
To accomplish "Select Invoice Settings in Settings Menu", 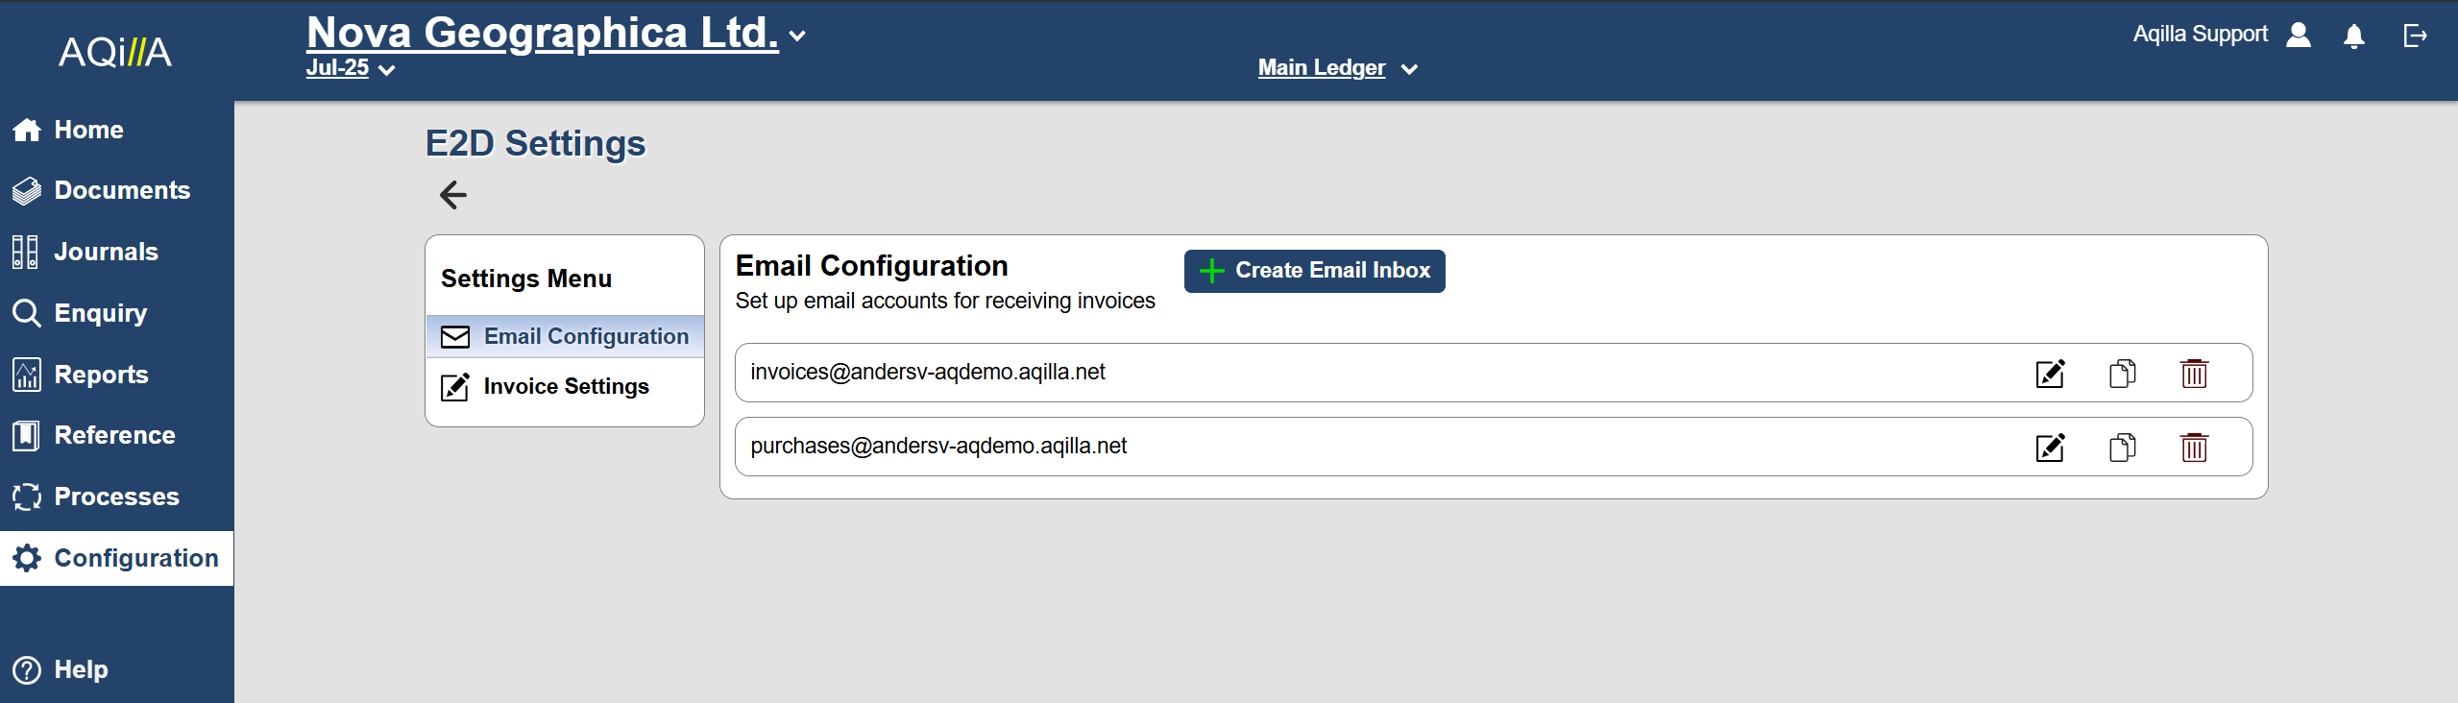I will (x=565, y=386).
